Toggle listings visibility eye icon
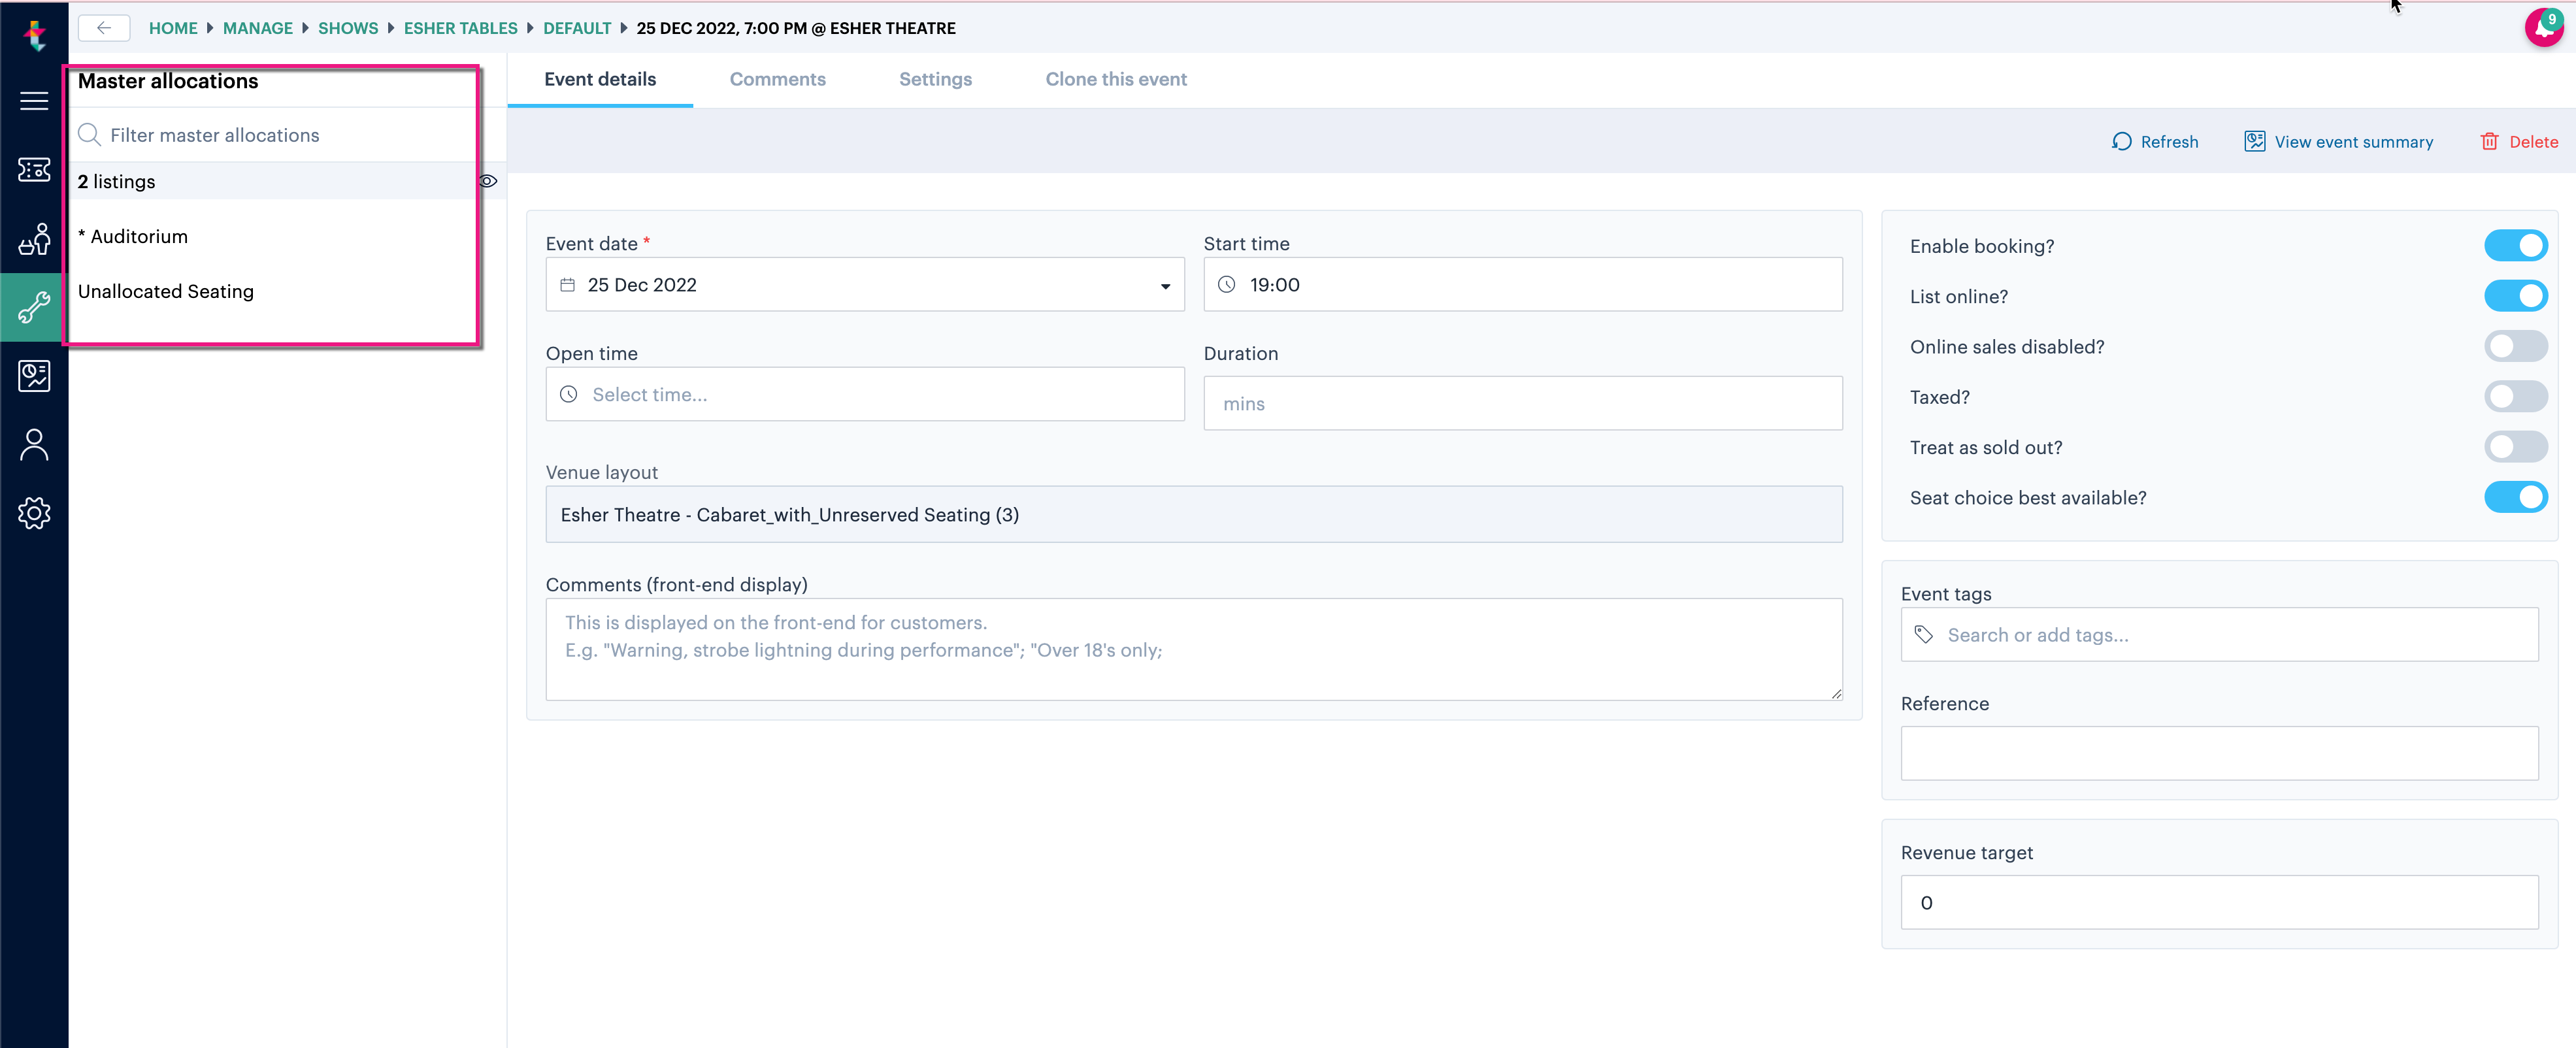Image resolution: width=2576 pixels, height=1048 pixels. click(x=488, y=181)
